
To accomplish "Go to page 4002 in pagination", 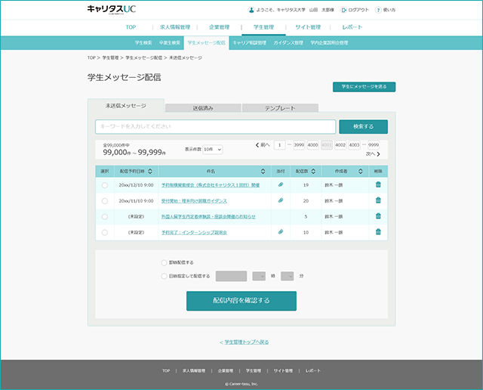I will 340,145.
